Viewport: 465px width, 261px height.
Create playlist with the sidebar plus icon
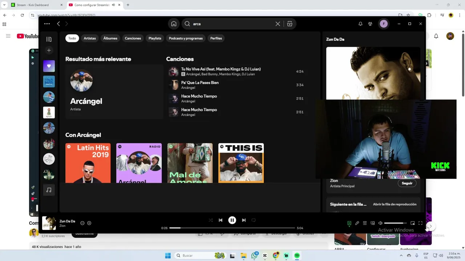(49, 50)
